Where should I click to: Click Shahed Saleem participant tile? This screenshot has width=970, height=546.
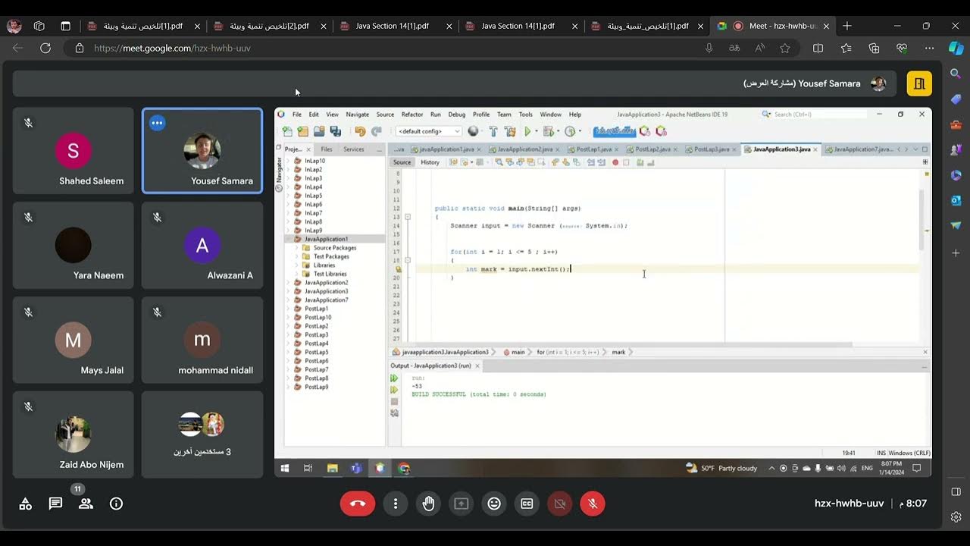(74, 150)
